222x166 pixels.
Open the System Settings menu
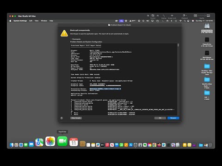[20, 21]
